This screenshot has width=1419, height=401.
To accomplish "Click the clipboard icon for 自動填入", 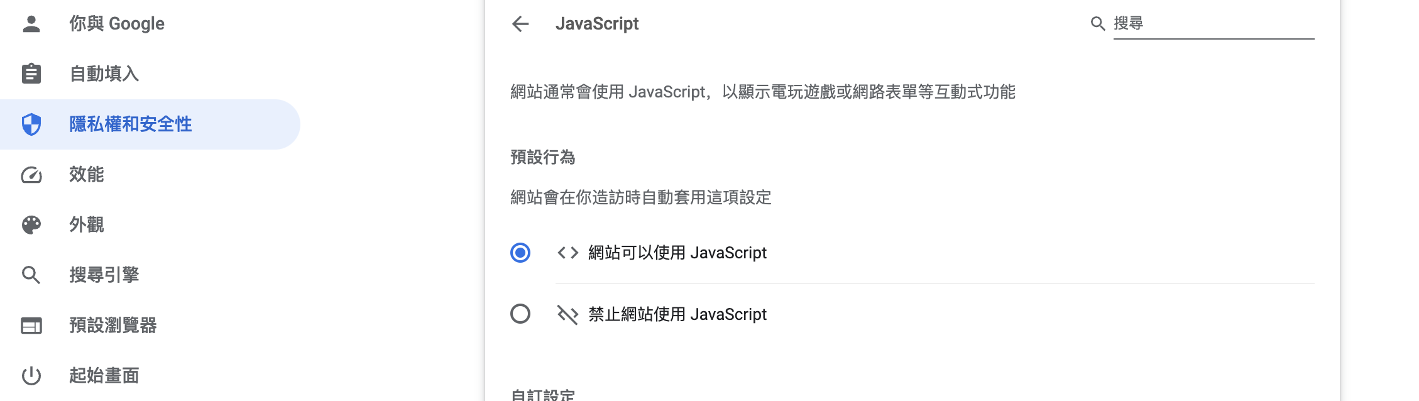I will 31,74.
